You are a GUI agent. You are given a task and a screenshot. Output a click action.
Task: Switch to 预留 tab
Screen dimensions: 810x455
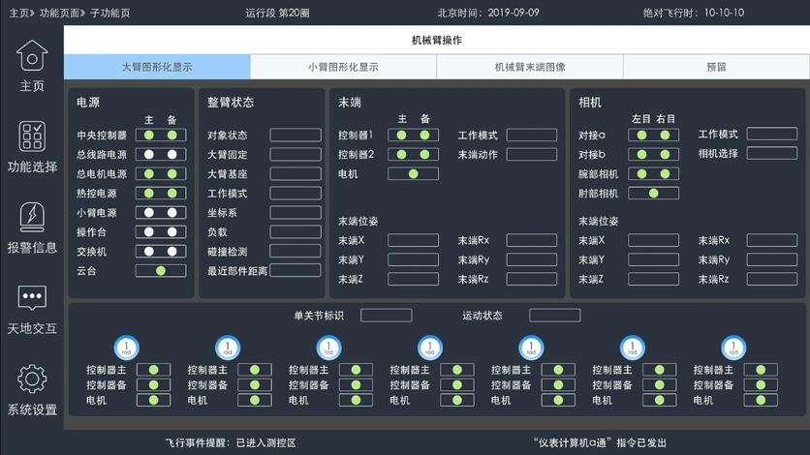tap(716, 67)
